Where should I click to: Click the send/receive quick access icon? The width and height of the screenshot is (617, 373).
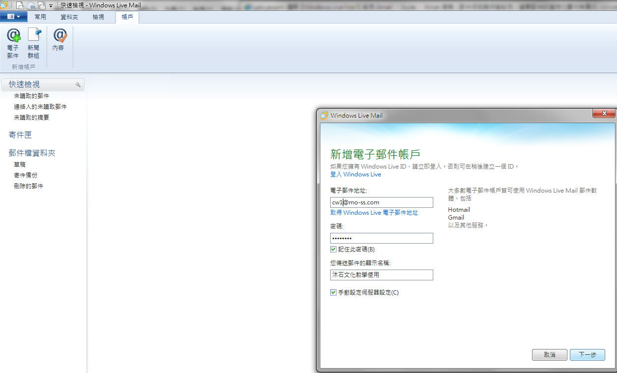coord(42,5)
